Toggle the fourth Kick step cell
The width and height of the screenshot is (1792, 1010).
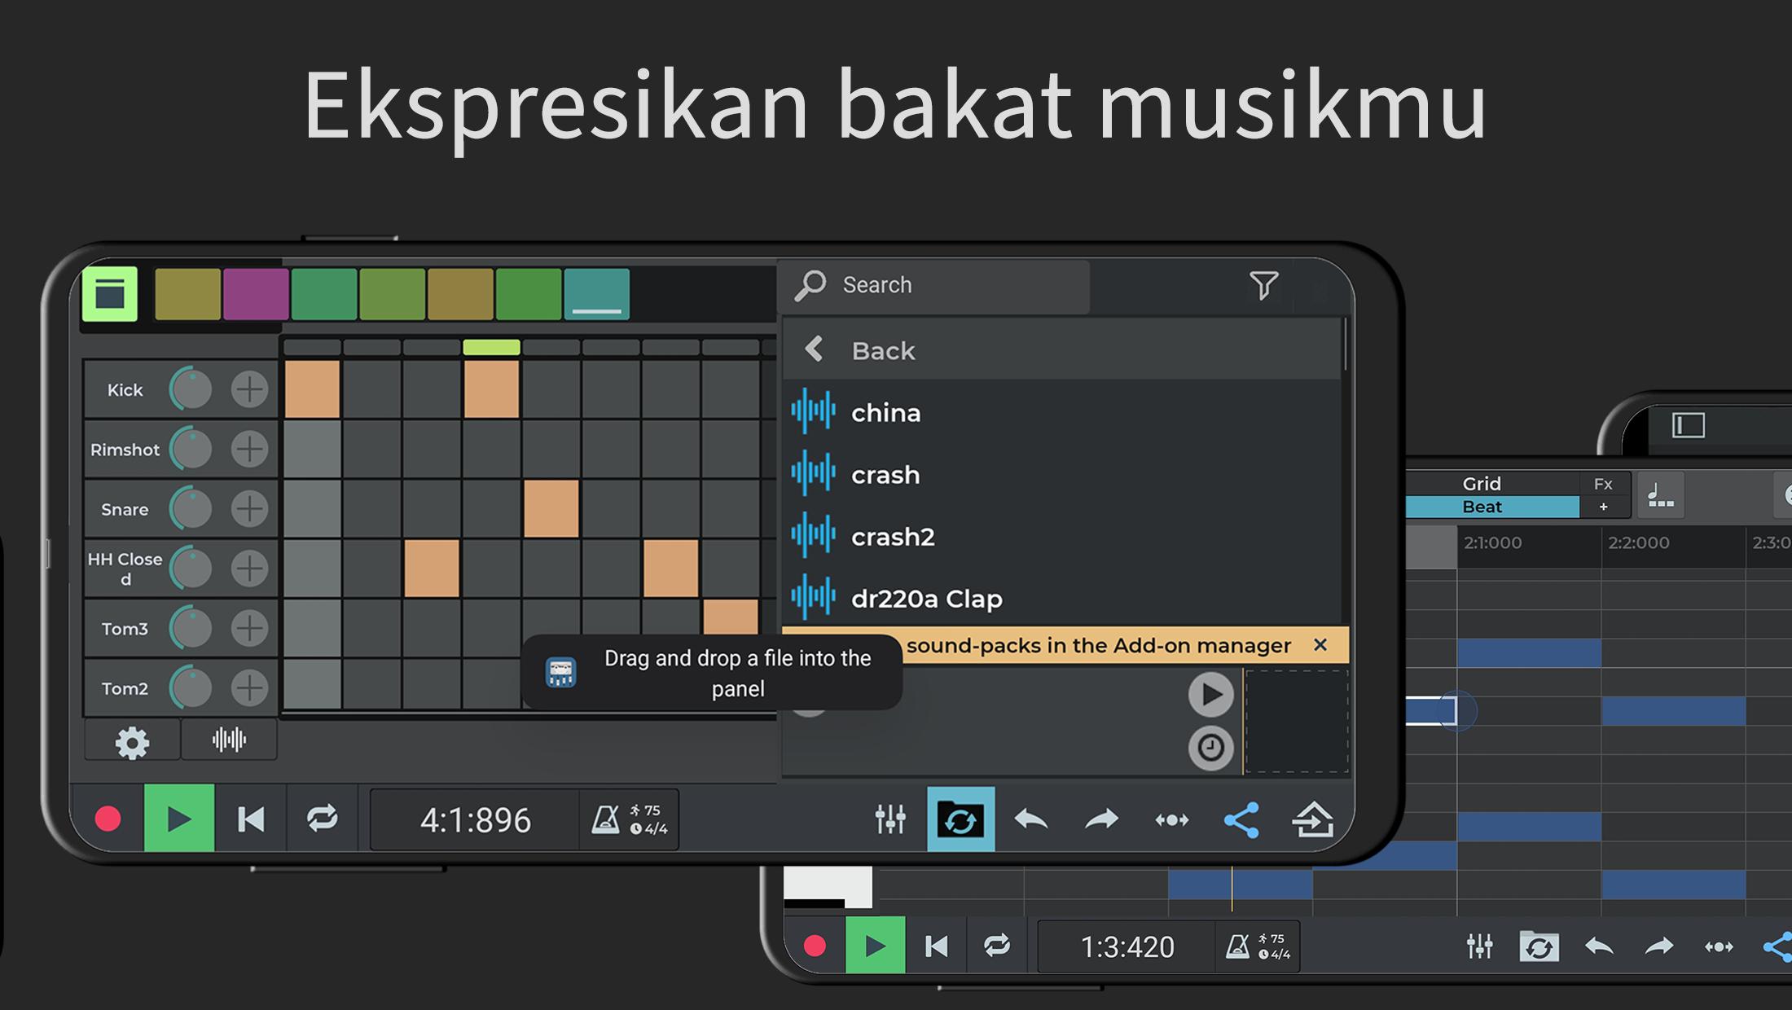pos(491,389)
